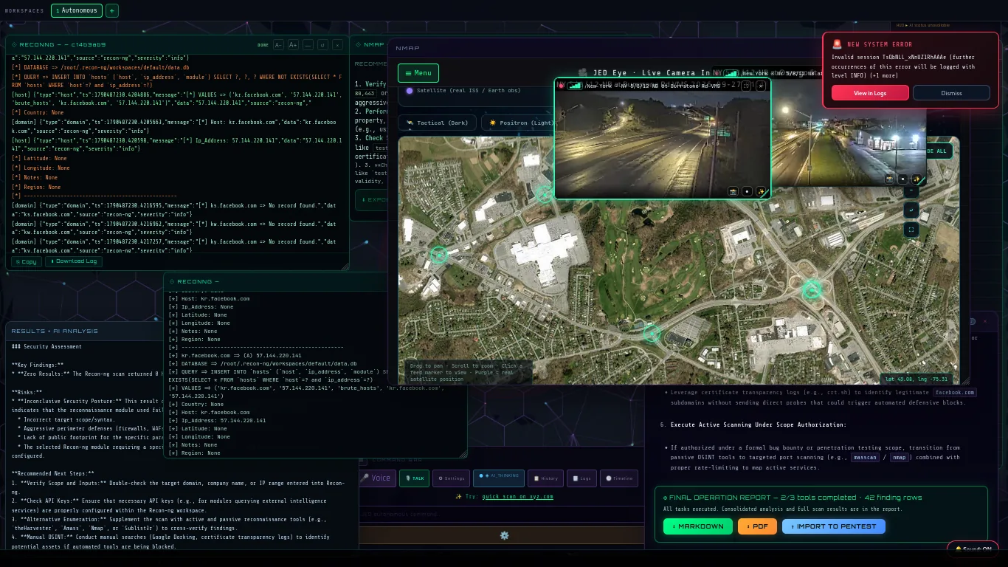This screenshot has height=567, width=1008.
Task: Open the Menu dropdown in the NMAP window
Action: (418, 73)
